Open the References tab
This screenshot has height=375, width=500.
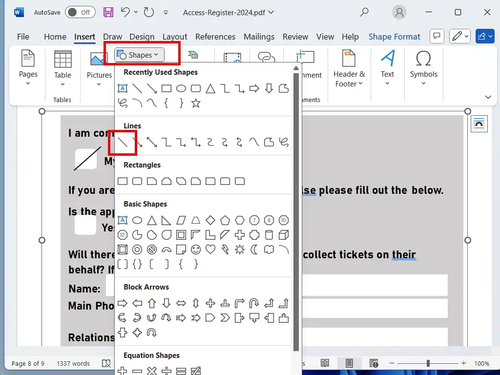point(215,37)
